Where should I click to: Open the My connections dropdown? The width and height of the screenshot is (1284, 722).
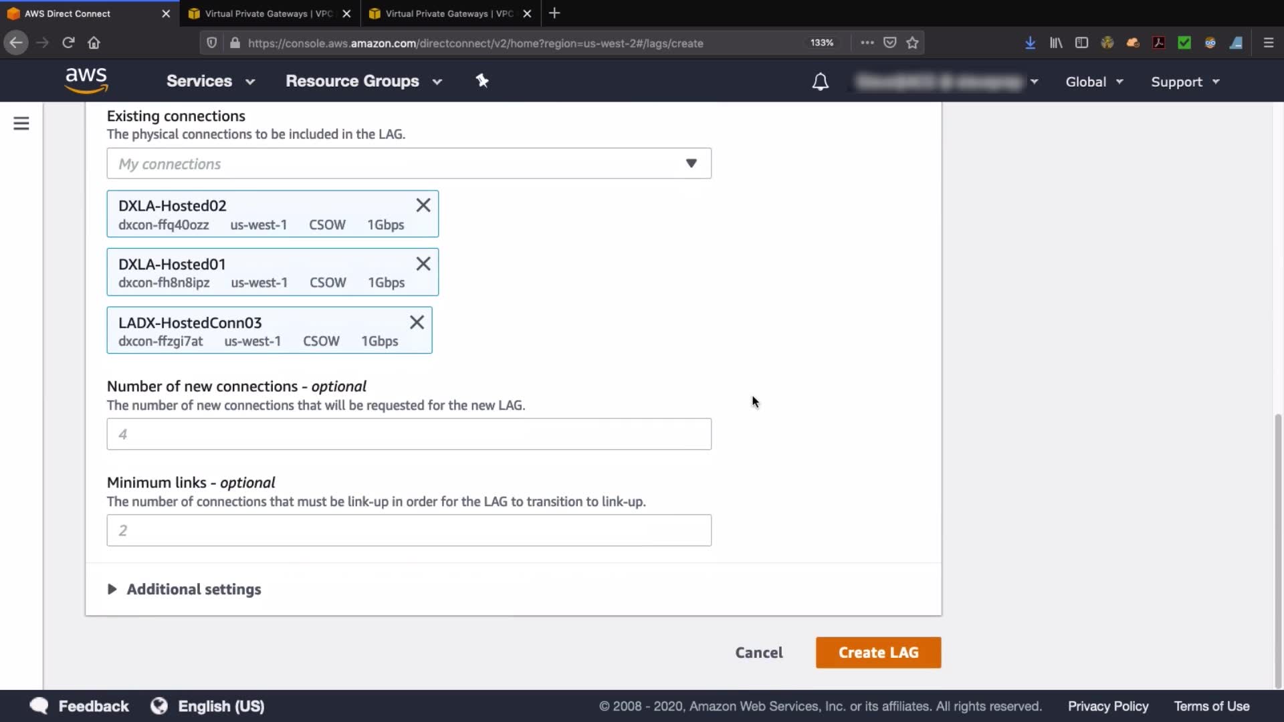click(x=409, y=164)
